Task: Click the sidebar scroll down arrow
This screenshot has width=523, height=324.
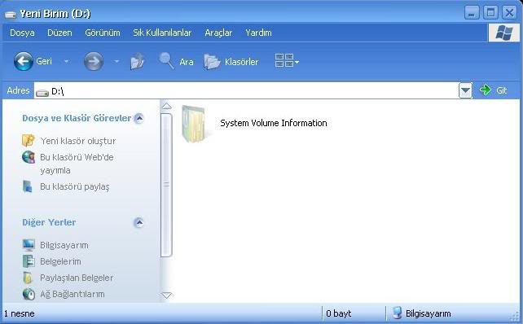Action: click(166, 295)
